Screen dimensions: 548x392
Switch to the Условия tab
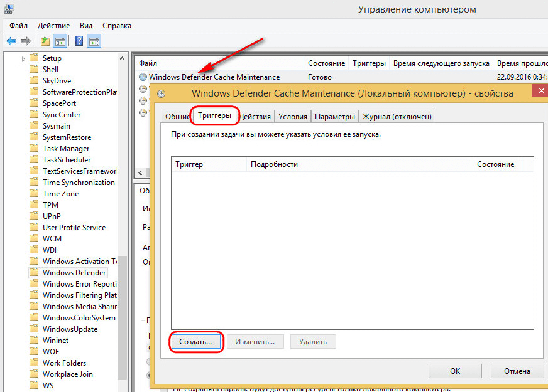click(x=293, y=117)
